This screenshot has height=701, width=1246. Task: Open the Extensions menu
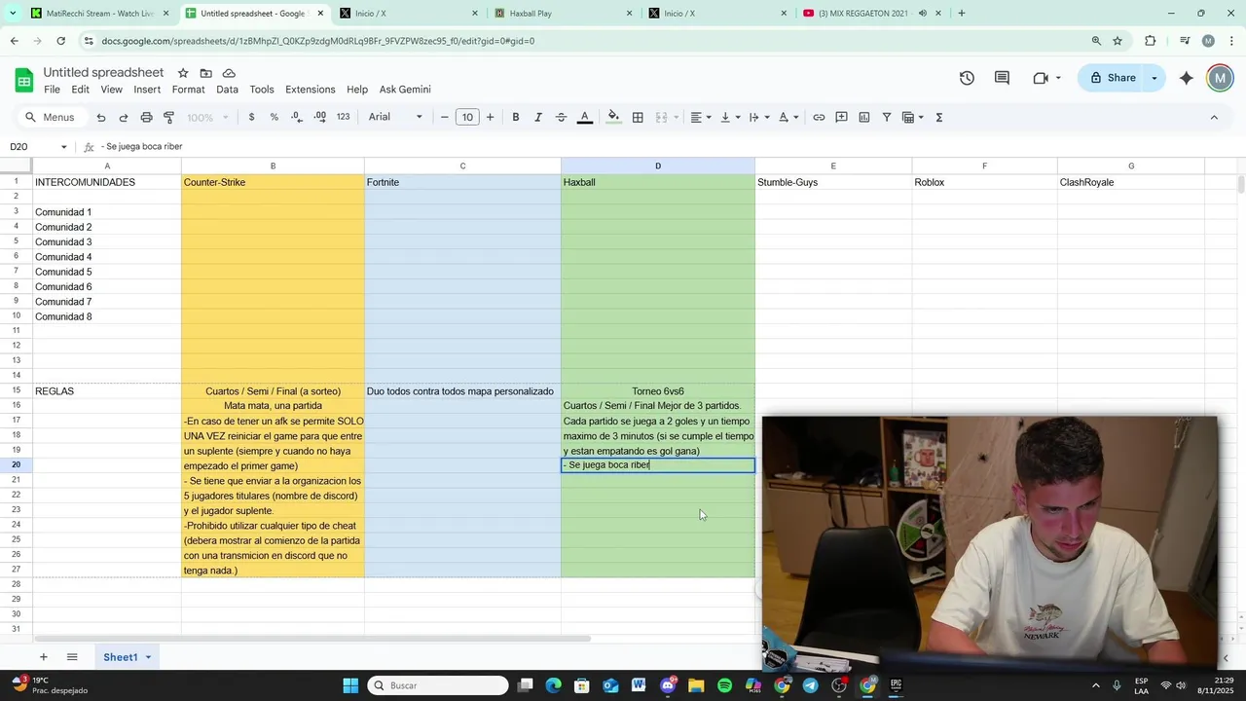tap(310, 90)
